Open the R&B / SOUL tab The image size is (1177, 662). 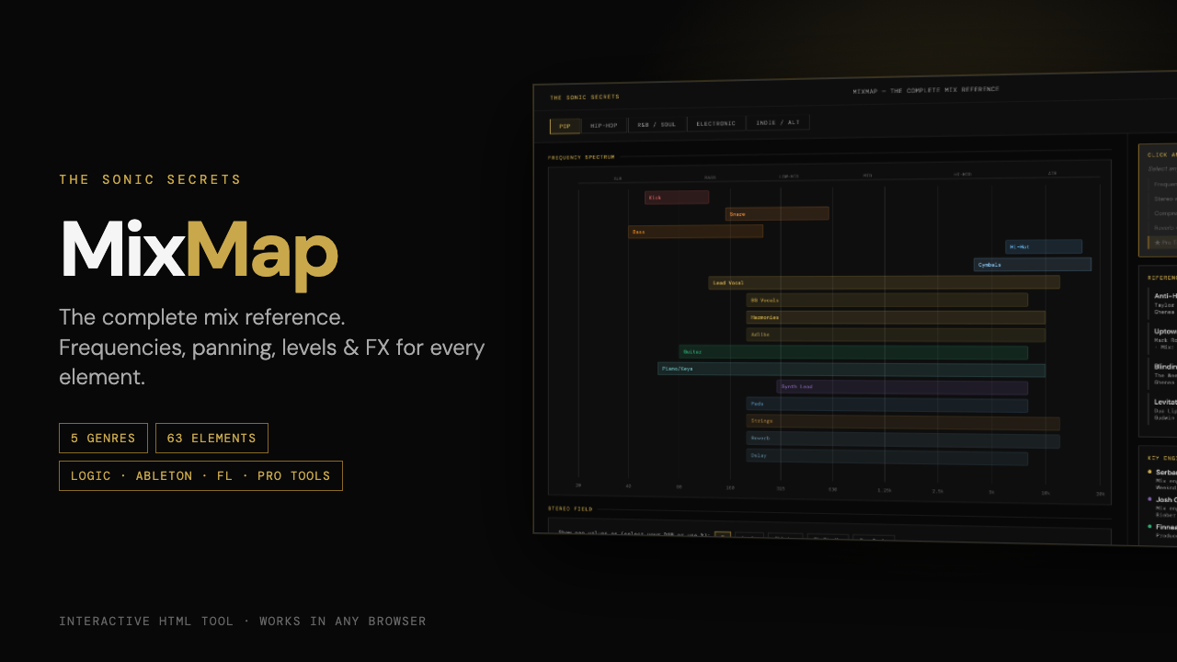tap(657, 124)
